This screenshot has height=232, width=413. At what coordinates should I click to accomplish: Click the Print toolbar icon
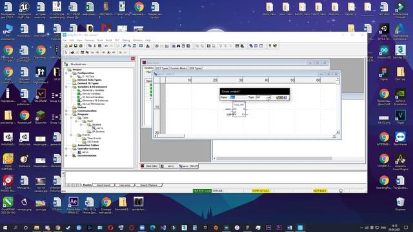coord(81,46)
